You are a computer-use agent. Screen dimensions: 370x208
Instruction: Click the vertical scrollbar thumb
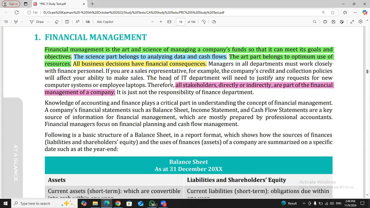pos(367,72)
